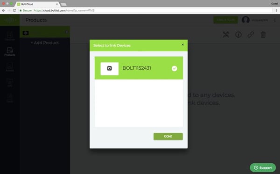Click the link devices chain icon
Screen dimensions: 280x174
251,34
